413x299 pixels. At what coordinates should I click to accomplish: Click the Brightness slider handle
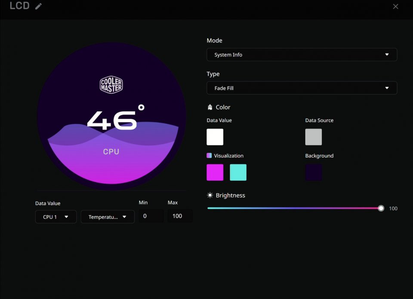381,208
